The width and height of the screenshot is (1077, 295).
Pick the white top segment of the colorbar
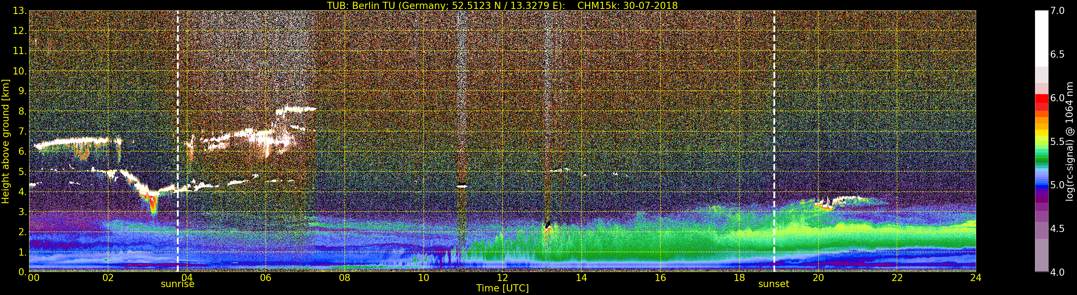(1041, 38)
